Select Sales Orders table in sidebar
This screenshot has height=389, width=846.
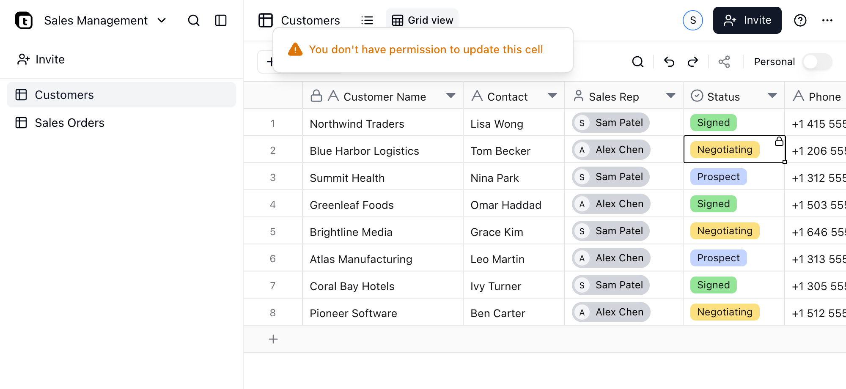(x=121, y=123)
